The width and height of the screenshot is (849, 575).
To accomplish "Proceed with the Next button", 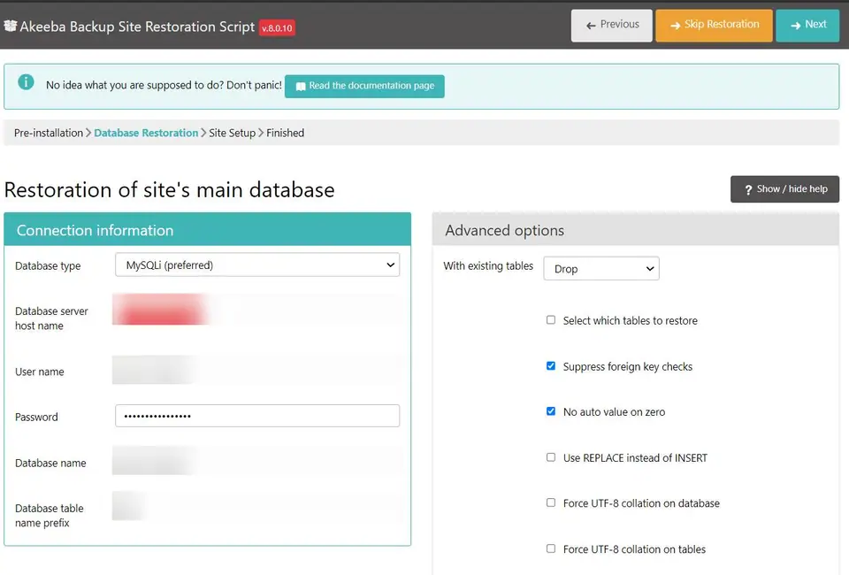I will [x=807, y=25].
